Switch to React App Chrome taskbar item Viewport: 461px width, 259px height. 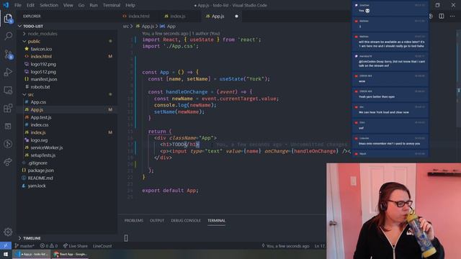[x=71, y=254]
